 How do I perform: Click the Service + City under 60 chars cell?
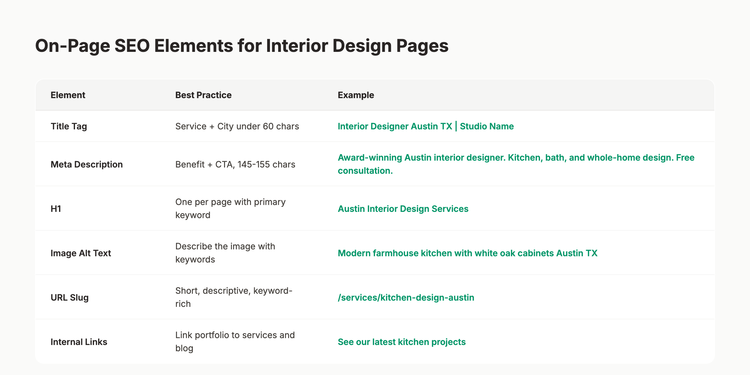(237, 126)
